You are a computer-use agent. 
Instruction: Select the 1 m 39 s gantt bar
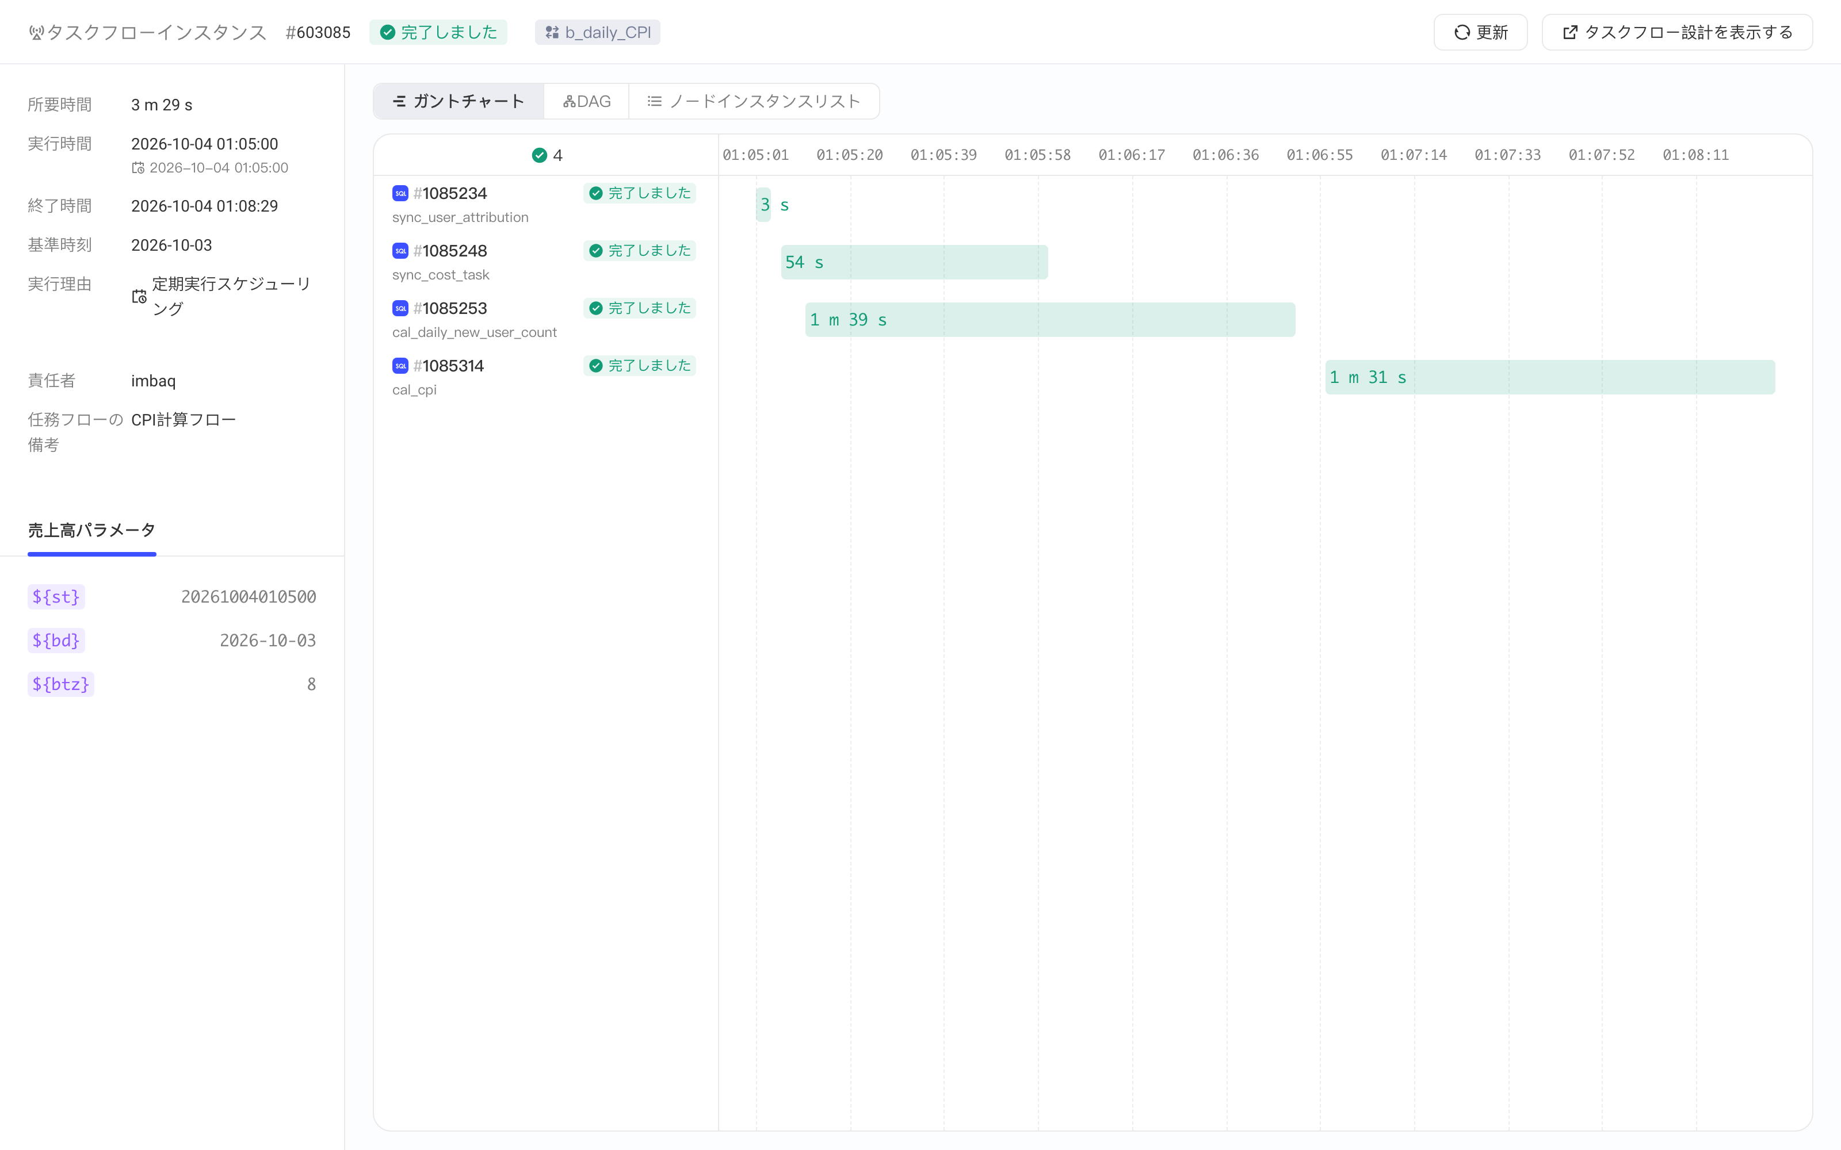pyautogui.click(x=1050, y=320)
